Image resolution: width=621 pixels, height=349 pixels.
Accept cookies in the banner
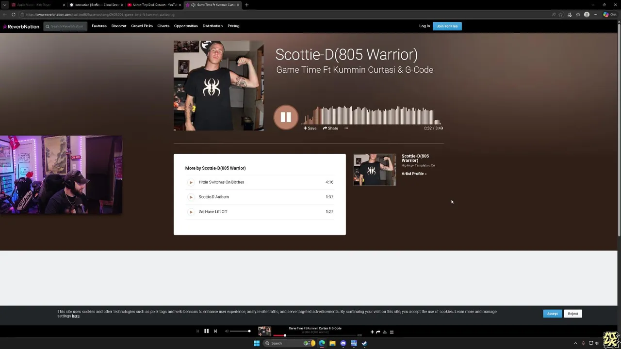tap(552, 314)
